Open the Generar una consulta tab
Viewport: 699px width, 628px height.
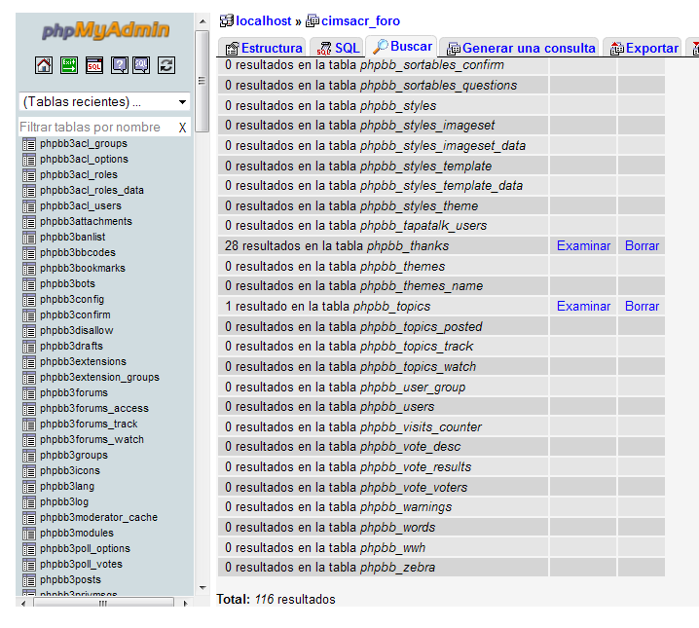pos(520,48)
